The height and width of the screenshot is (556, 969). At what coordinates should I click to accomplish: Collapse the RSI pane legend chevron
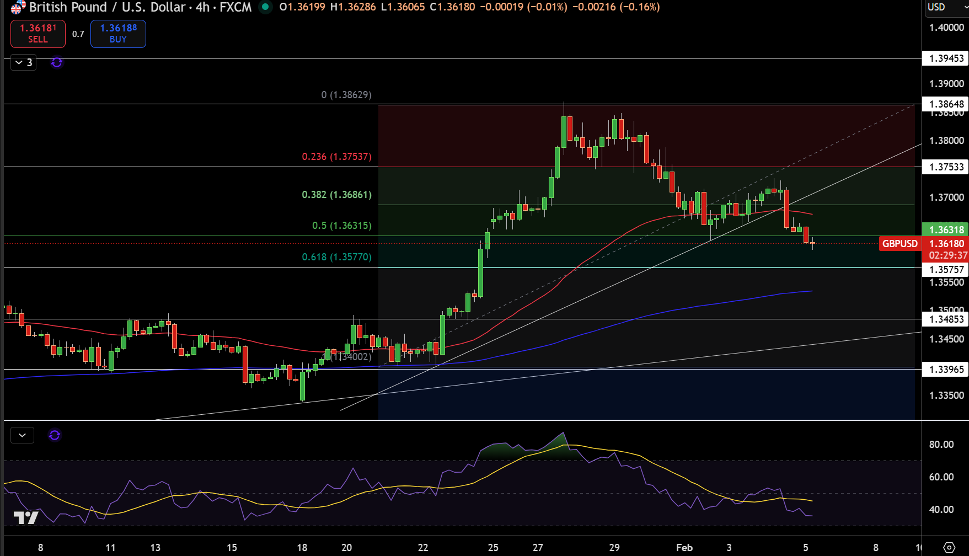pyautogui.click(x=22, y=435)
